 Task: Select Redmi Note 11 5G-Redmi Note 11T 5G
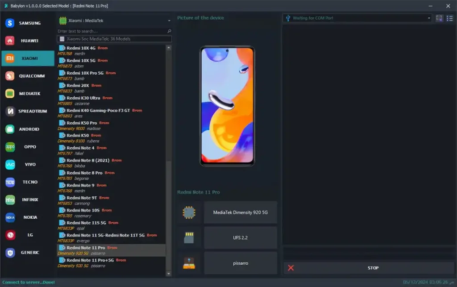pyautogui.click(x=111, y=238)
